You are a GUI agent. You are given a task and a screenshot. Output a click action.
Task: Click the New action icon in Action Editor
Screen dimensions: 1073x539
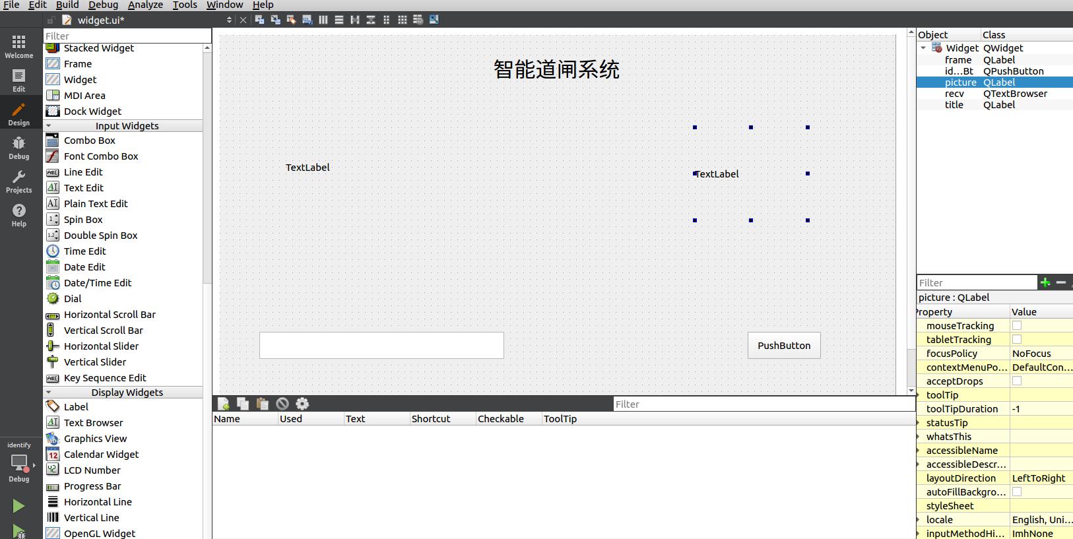pyautogui.click(x=223, y=404)
